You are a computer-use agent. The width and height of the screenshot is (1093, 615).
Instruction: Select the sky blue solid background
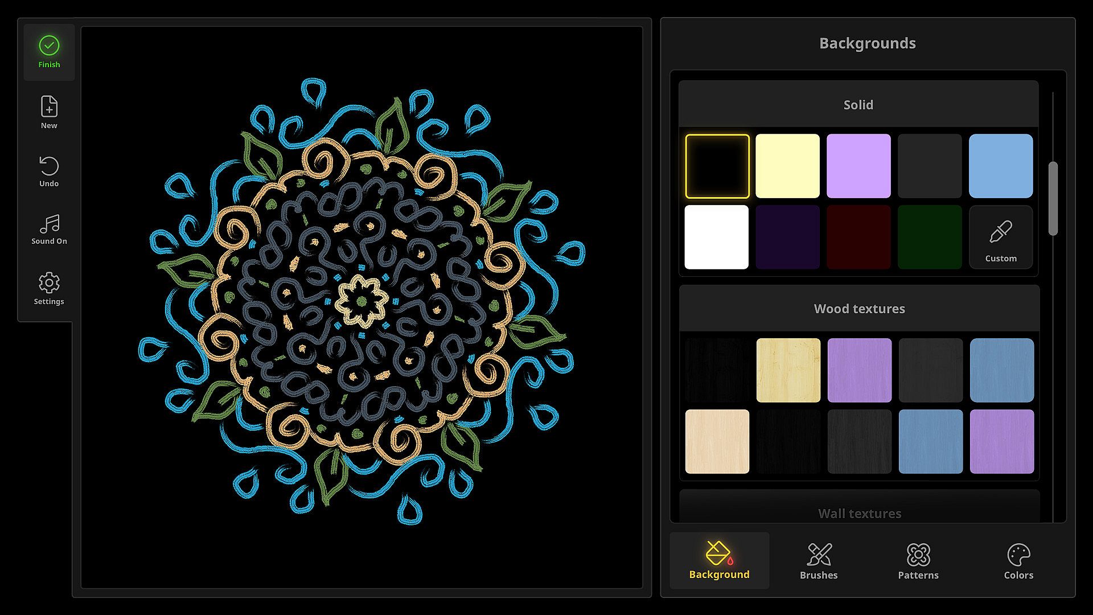pos(1001,166)
